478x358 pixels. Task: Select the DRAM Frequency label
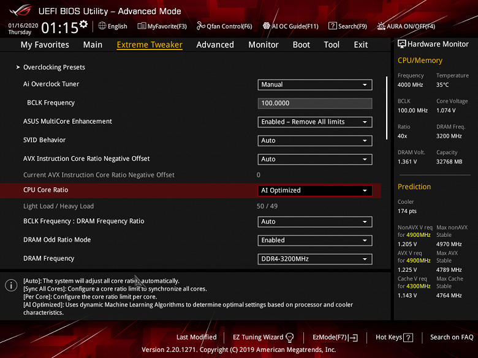pyautogui.click(x=49, y=258)
